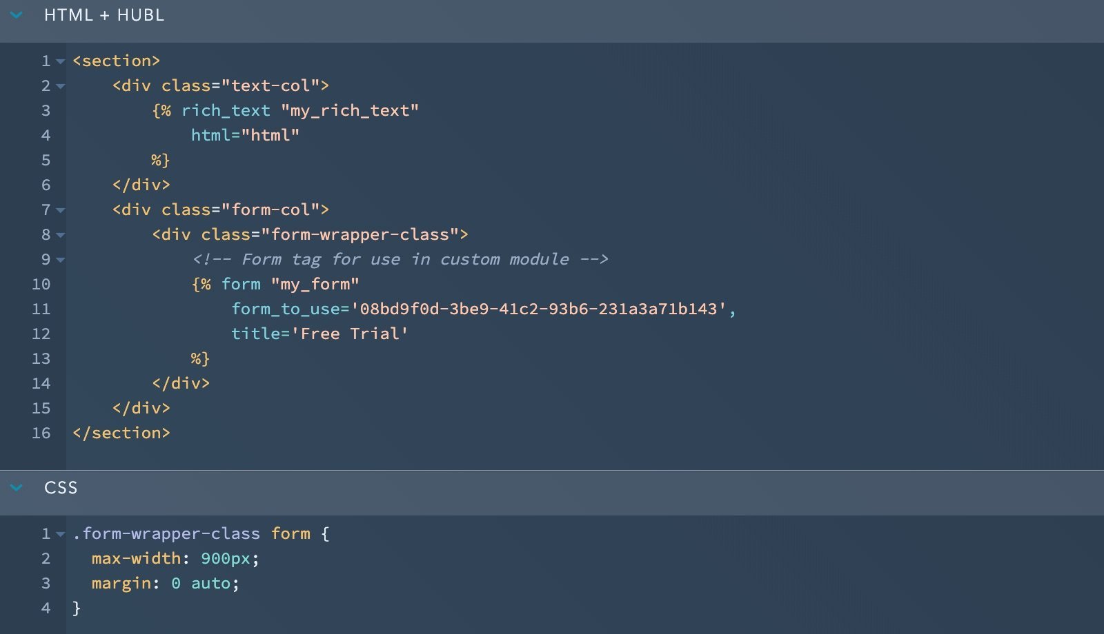This screenshot has width=1104, height=634.
Task: Click the HTML + HUBL section header label
Action: click(104, 15)
